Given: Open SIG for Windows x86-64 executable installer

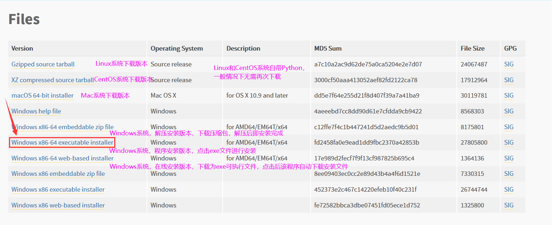Looking at the screenshot, I should click(x=509, y=142).
